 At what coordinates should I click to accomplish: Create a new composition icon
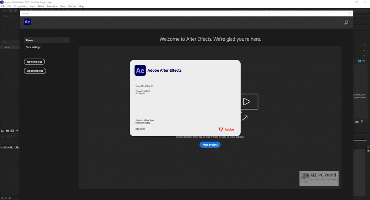12,131
